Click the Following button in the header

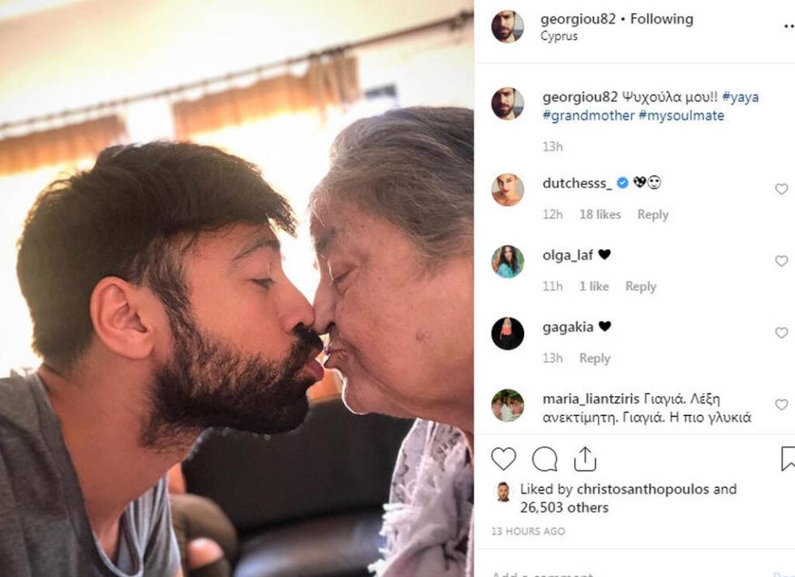(x=662, y=19)
